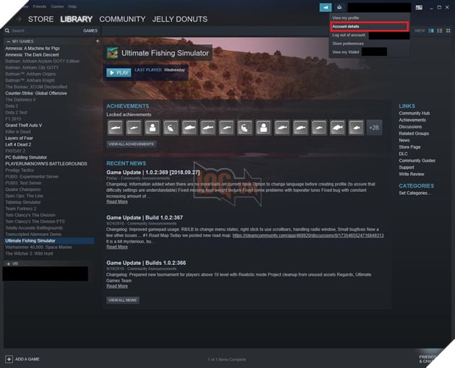
Task: Open Store Page link
Action: (409, 147)
